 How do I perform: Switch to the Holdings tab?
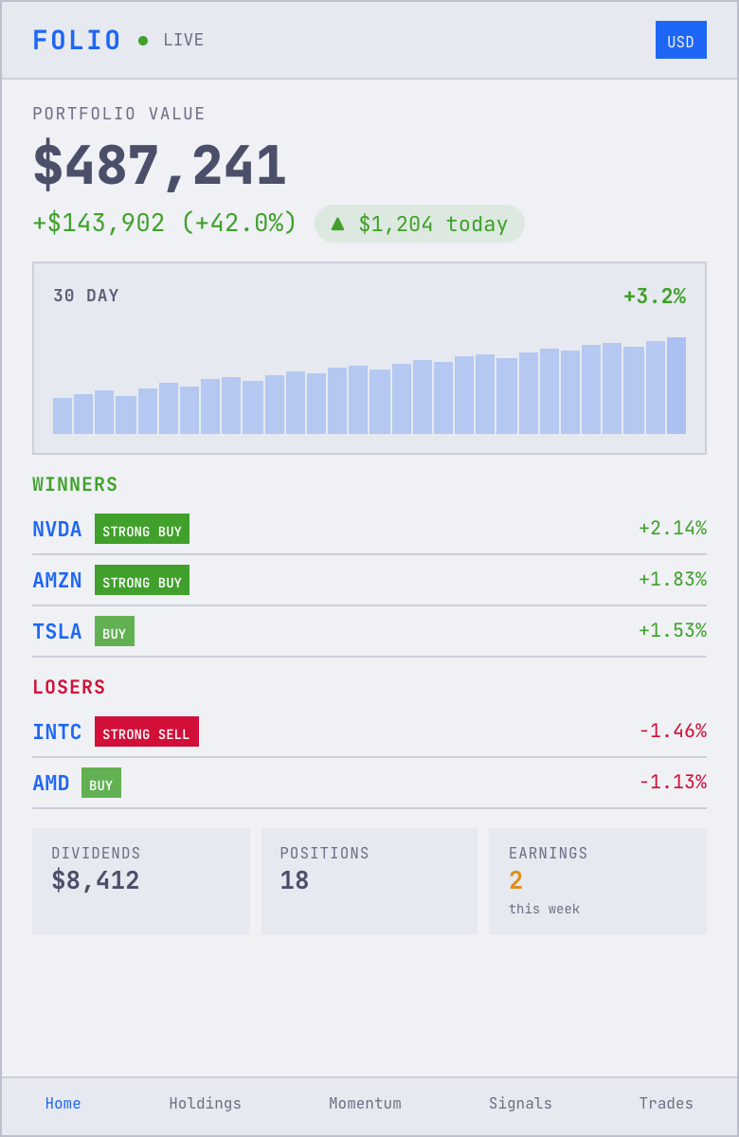pos(206,1104)
